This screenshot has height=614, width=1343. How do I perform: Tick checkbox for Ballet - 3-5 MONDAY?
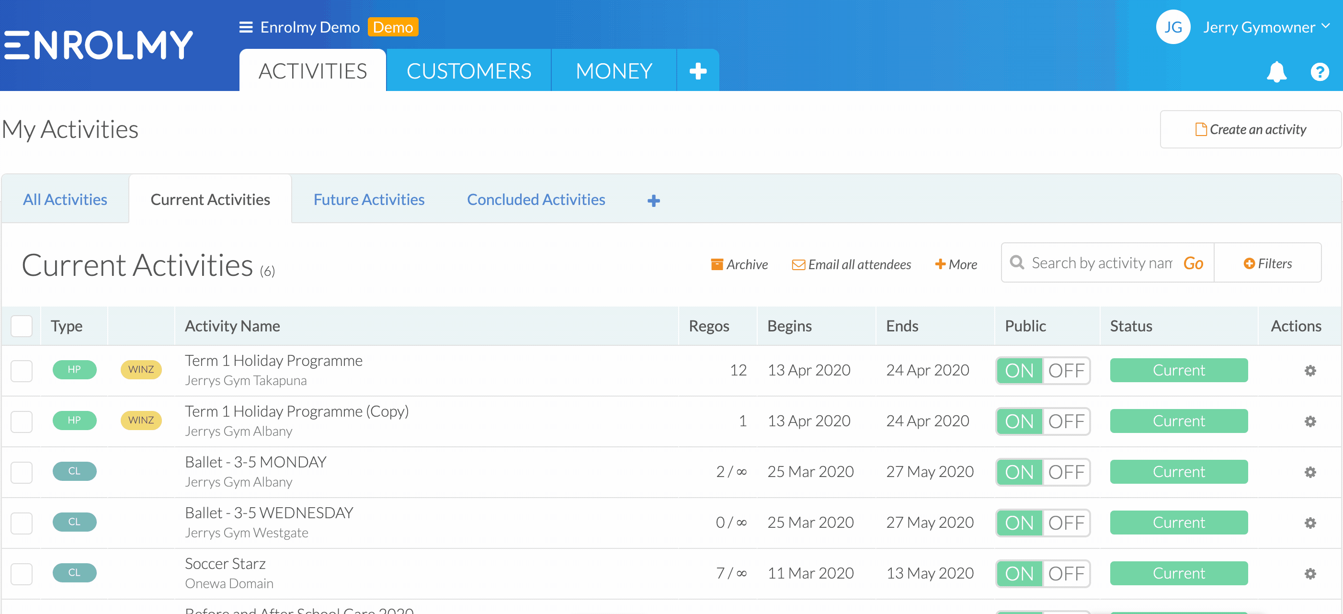[22, 473]
